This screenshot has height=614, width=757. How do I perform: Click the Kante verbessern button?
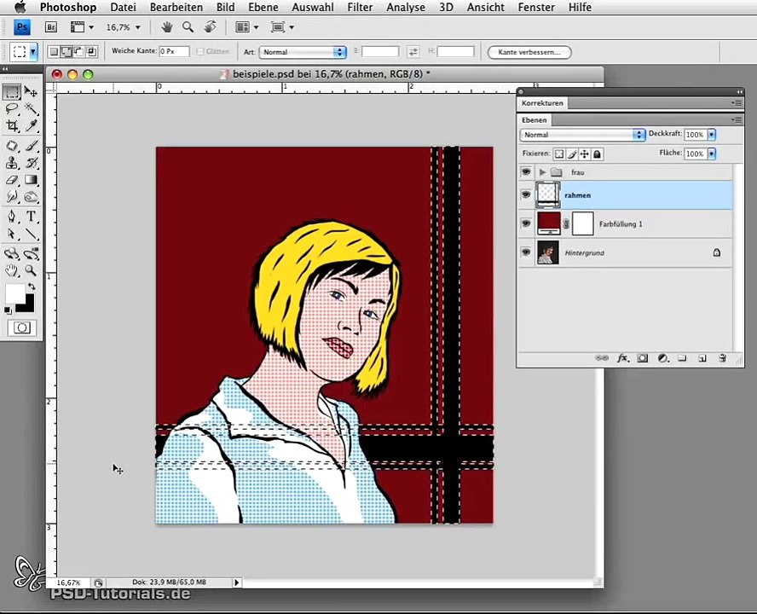[529, 52]
